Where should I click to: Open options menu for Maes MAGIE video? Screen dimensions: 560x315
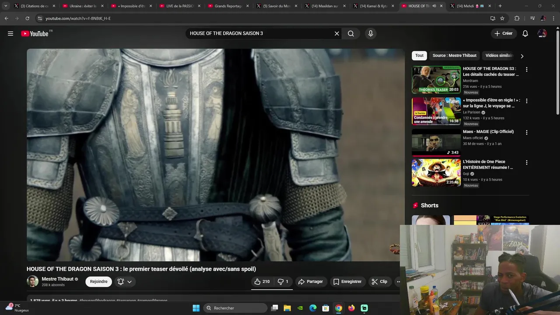[x=526, y=133]
